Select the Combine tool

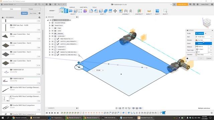[106, 11]
